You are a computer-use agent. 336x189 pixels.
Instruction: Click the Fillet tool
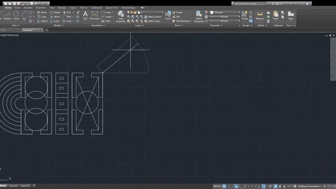point(67,17)
